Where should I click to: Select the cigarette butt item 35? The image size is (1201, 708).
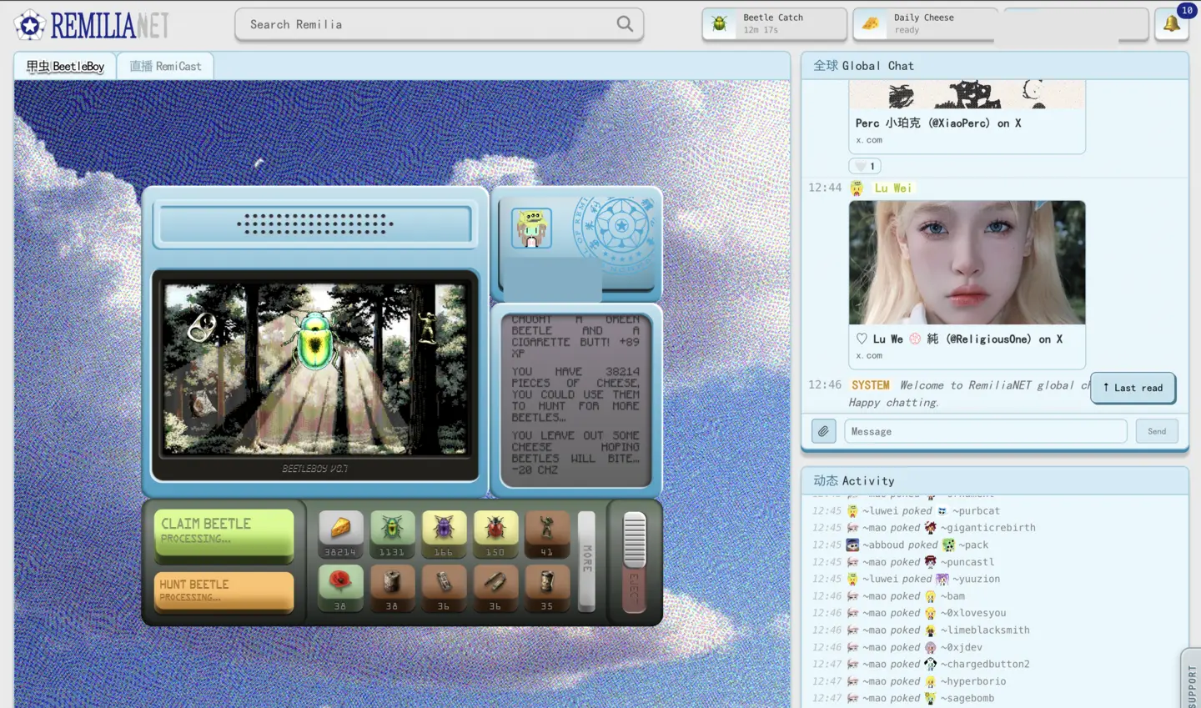click(547, 588)
